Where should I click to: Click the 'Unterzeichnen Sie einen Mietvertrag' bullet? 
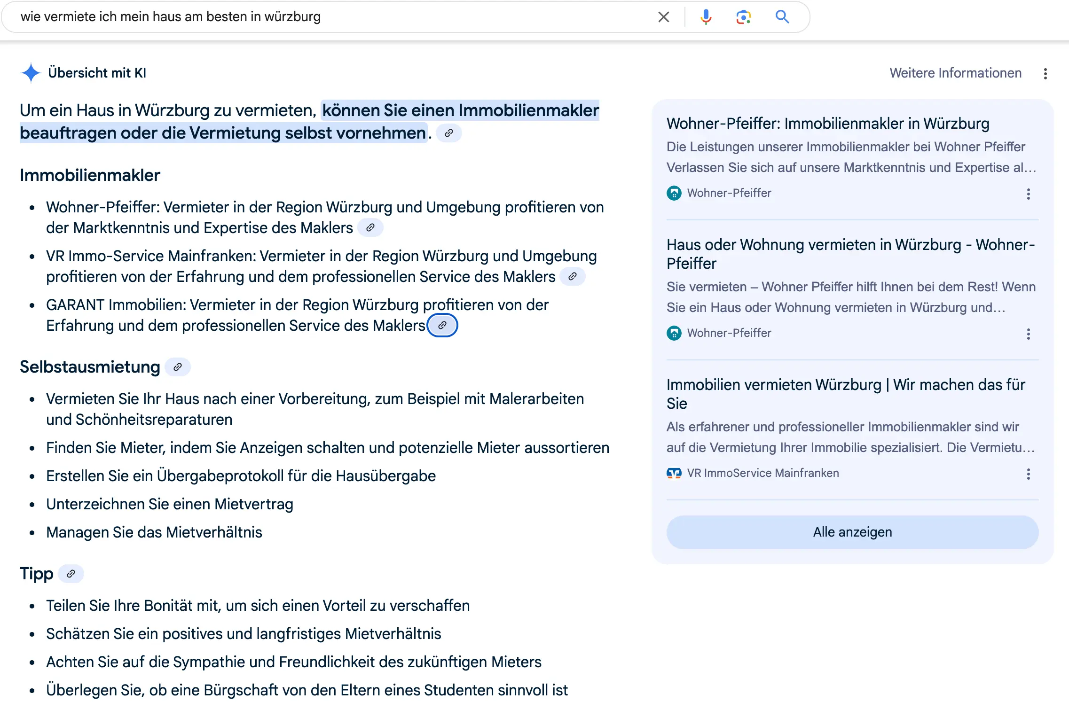(x=170, y=504)
